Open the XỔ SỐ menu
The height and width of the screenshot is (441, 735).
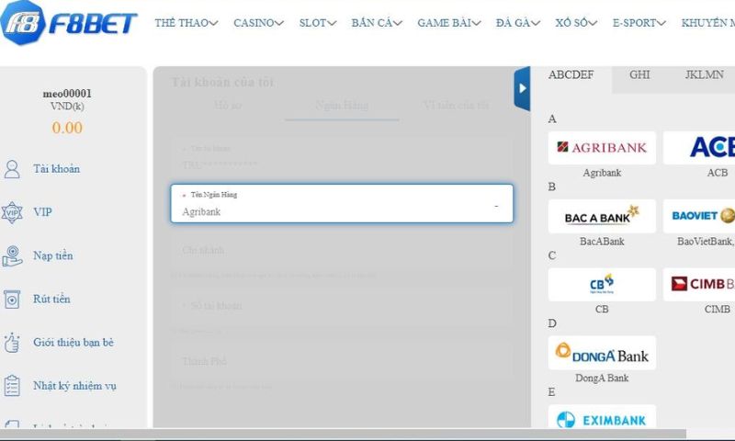coord(578,23)
